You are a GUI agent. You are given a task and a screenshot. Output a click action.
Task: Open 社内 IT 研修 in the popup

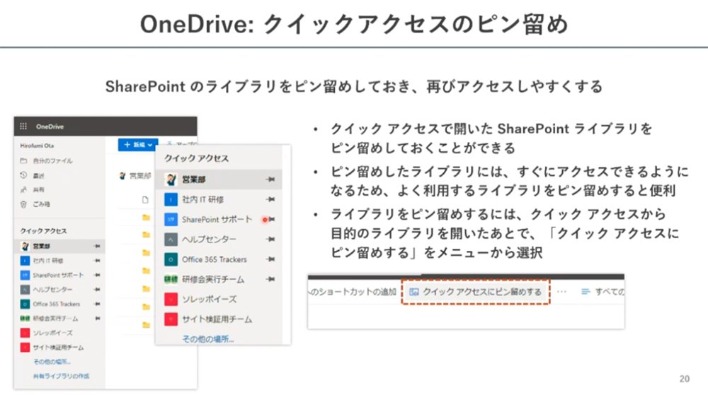pyautogui.click(x=202, y=199)
